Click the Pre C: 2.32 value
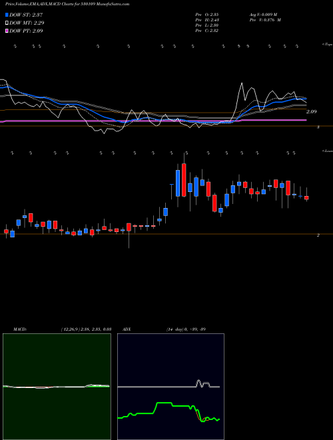 207,31
